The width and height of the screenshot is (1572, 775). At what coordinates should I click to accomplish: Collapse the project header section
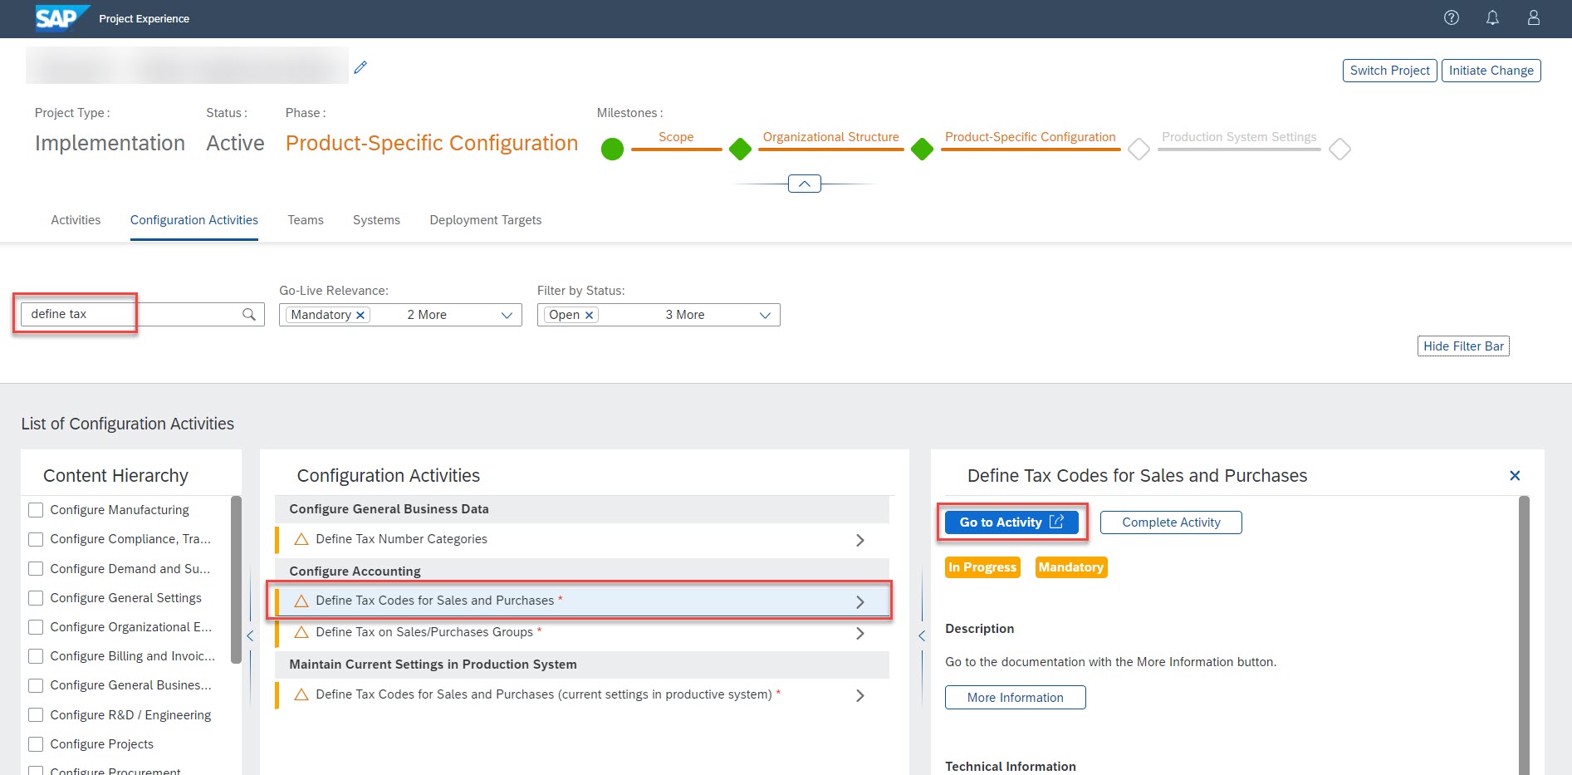(x=804, y=184)
